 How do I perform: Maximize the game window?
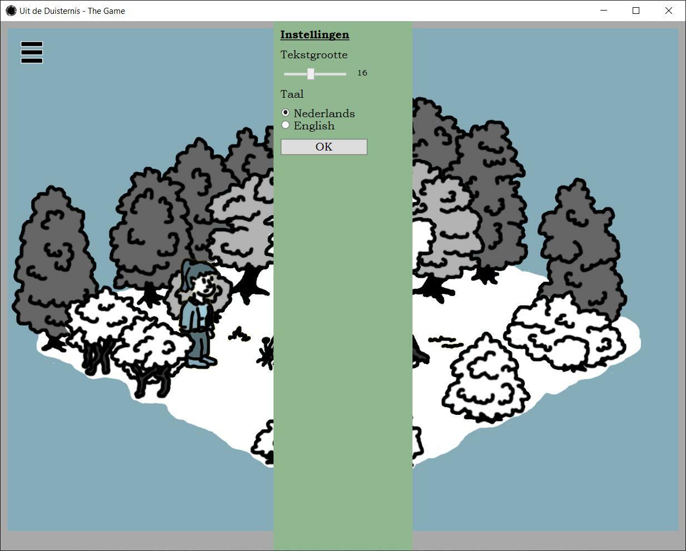click(x=636, y=11)
